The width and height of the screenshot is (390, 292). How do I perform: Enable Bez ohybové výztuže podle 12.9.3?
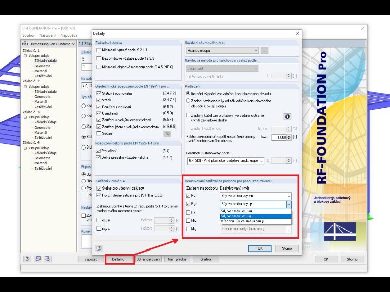click(x=99, y=58)
